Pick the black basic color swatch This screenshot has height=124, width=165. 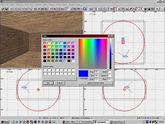pyautogui.click(x=45, y=61)
